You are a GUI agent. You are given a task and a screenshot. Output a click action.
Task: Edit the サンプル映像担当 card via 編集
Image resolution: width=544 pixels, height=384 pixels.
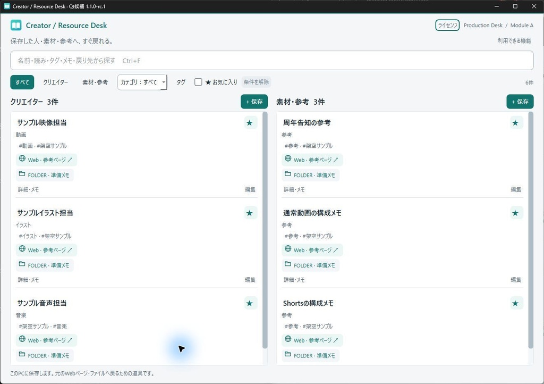point(250,189)
